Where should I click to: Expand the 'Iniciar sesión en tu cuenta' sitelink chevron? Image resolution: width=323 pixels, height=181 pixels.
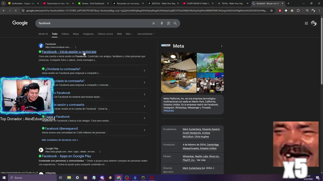click(x=144, y=106)
